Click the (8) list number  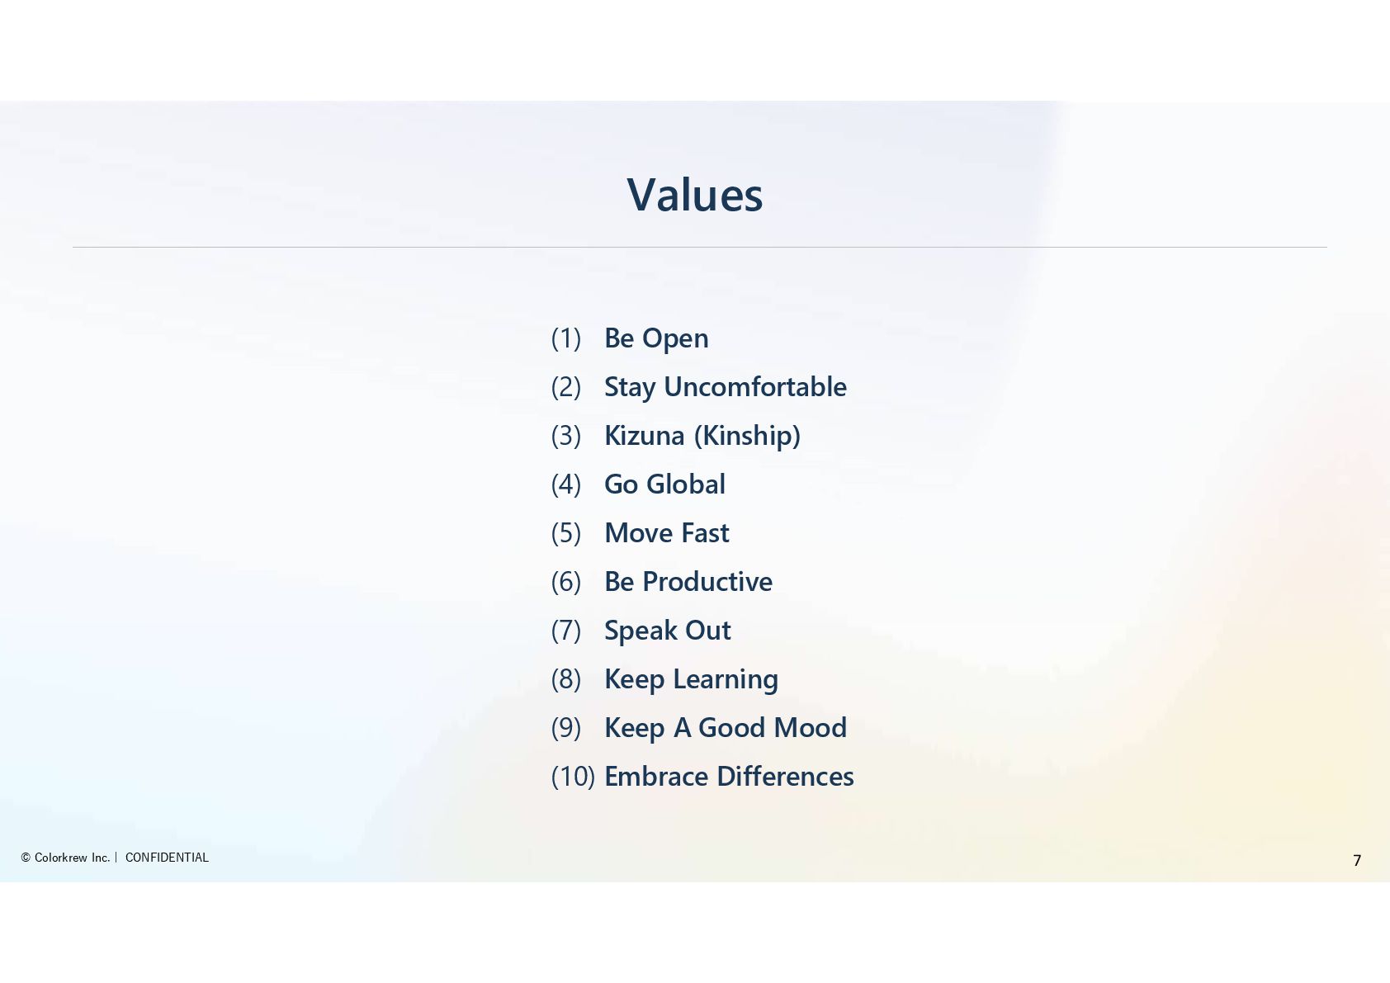point(565,679)
